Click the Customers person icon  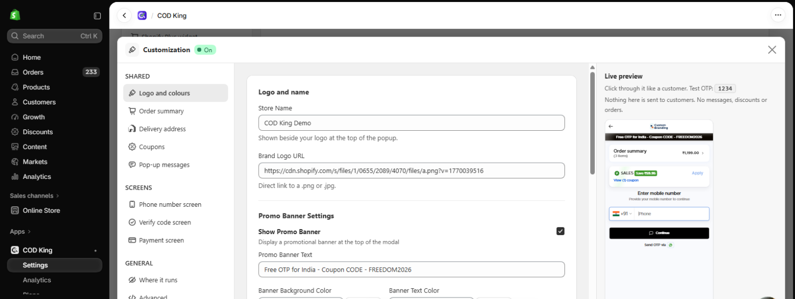tap(15, 102)
